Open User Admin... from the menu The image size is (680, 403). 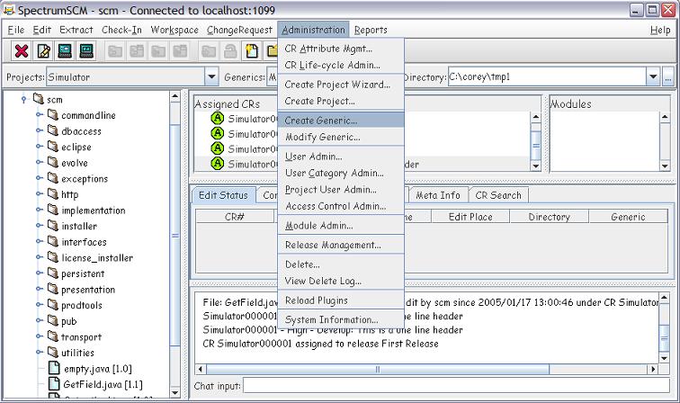pyautogui.click(x=341, y=157)
